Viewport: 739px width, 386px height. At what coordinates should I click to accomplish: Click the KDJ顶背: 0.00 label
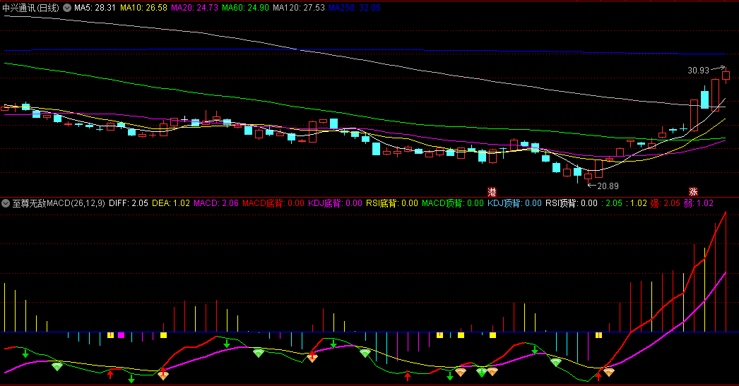click(514, 203)
